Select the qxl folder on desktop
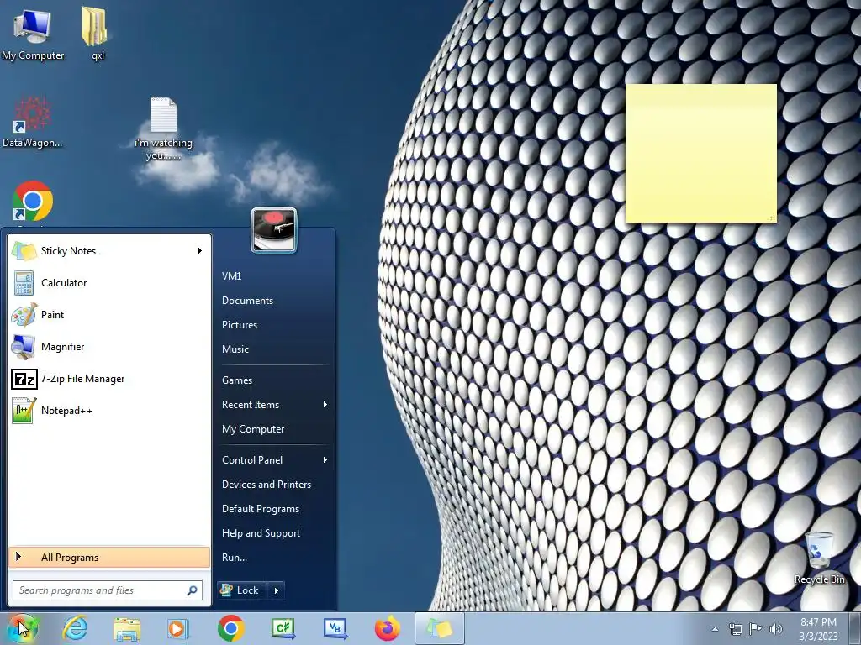This screenshot has width=861, height=645. [97, 33]
